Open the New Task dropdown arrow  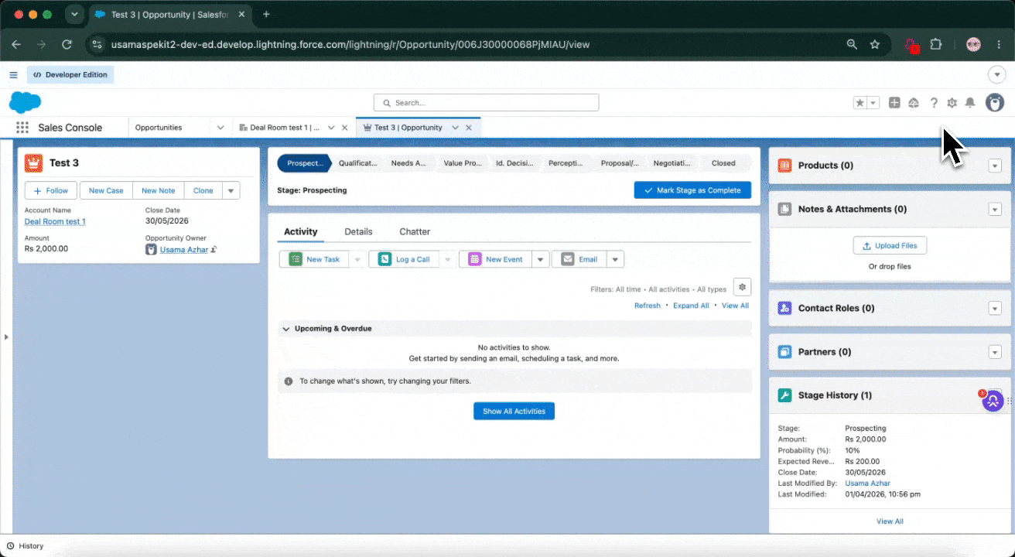357,259
